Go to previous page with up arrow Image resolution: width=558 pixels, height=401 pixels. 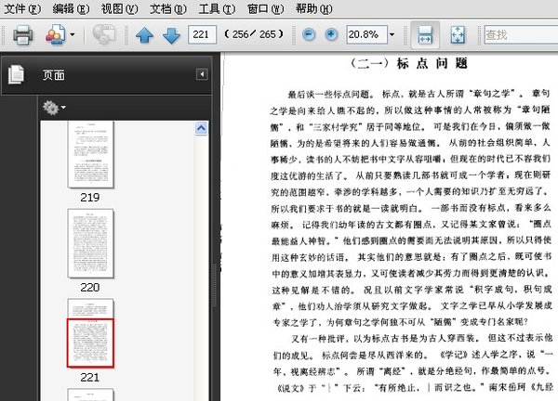pos(144,35)
